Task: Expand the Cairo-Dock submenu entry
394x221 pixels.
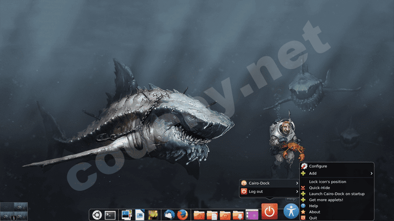Action: tap(269, 183)
